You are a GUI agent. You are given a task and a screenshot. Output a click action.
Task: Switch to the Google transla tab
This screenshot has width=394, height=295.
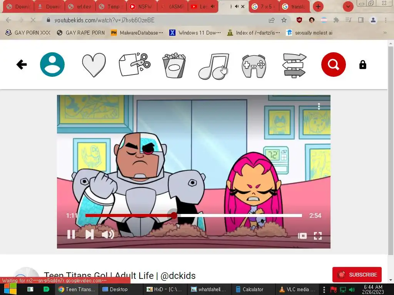[295, 7]
